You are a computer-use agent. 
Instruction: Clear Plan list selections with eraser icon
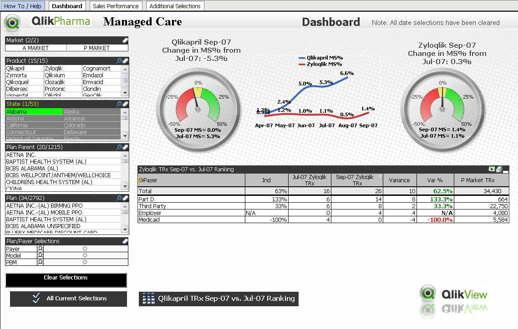coord(125,198)
